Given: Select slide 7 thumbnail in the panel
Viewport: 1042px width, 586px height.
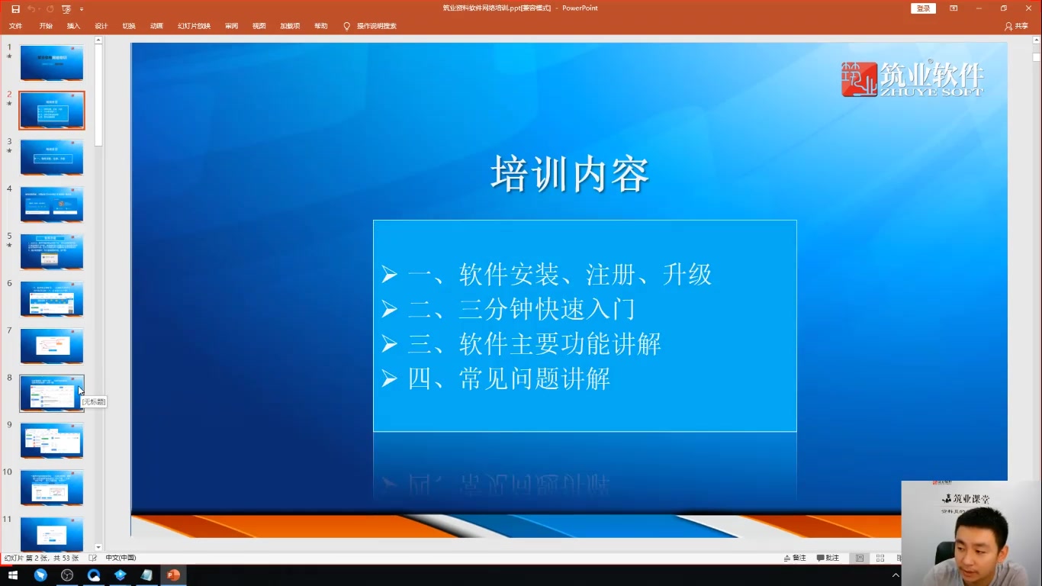Looking at the screenshot, I should 52,346.
